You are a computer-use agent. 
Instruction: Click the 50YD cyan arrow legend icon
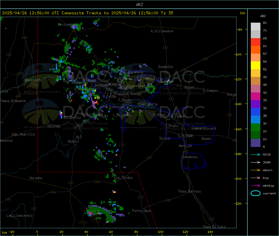coord(255,154)
